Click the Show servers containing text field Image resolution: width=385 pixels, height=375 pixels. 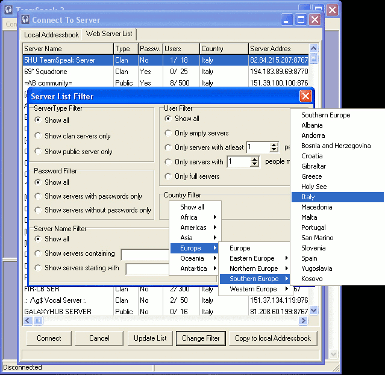[x=145, y=255]
